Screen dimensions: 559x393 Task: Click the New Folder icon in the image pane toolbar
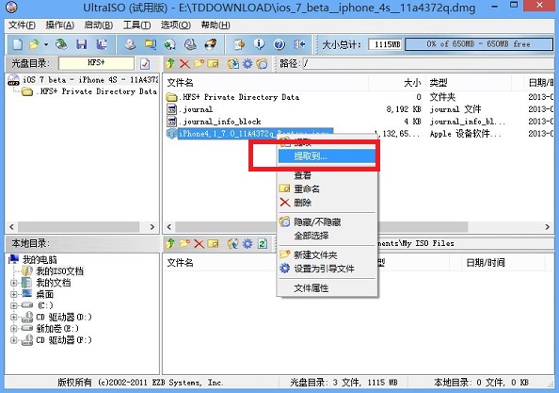tap(199, 64)
